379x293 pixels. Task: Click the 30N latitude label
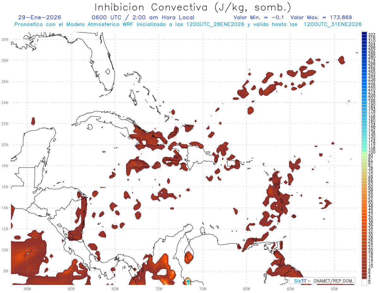5,39
